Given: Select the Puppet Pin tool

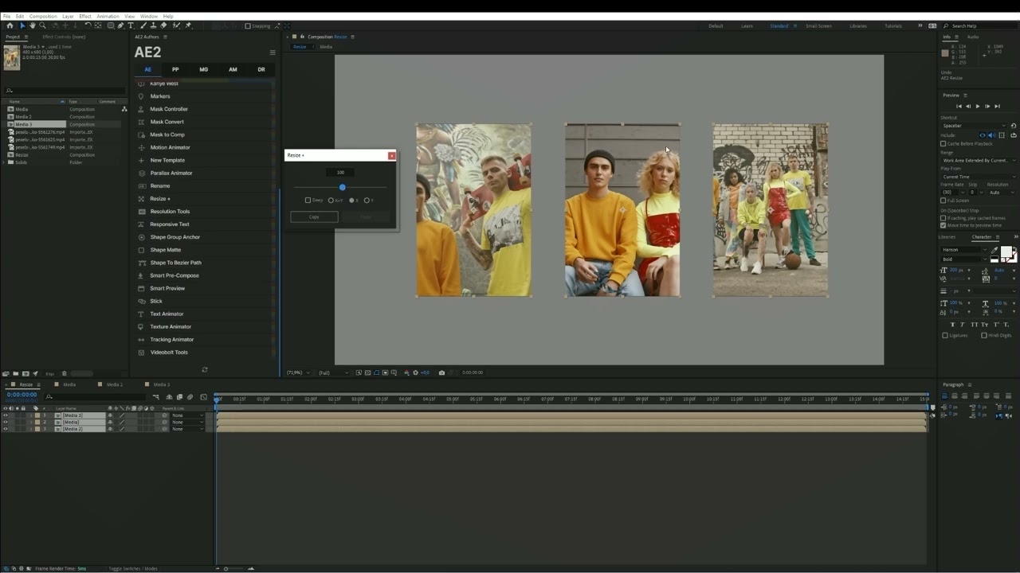Looking at the screenshot, I should 189,25.
